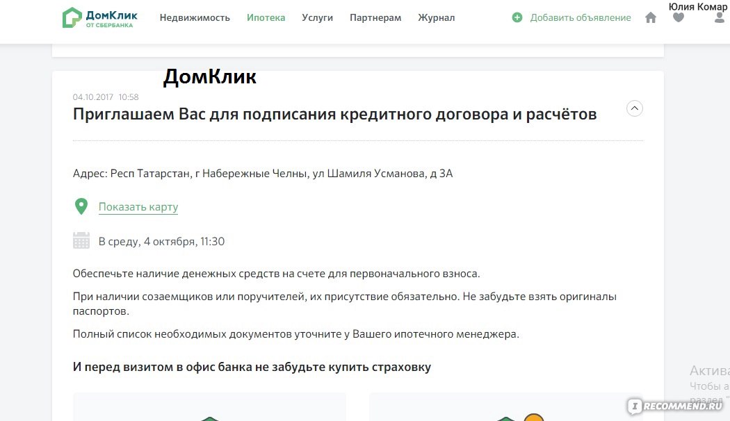Click the Добавить объявление link

(x=581, y=17)
